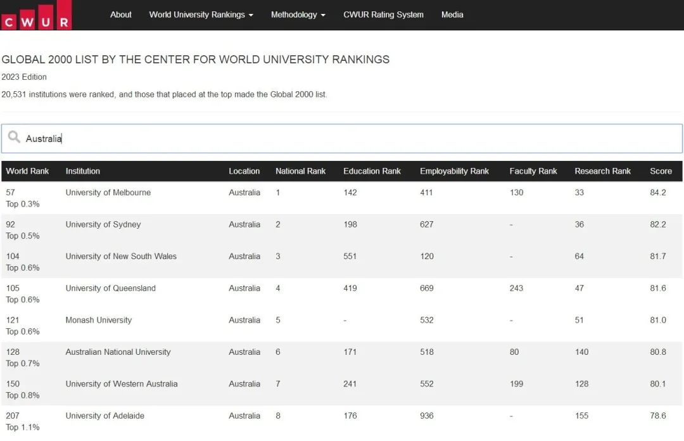
Task: Select the Australian National University entry
Action: click(118, 352)
